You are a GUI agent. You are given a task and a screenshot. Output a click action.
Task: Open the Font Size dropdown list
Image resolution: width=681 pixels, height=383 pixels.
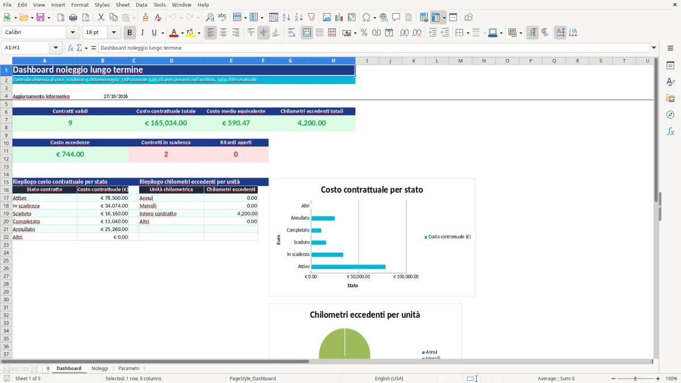[114, 33]
